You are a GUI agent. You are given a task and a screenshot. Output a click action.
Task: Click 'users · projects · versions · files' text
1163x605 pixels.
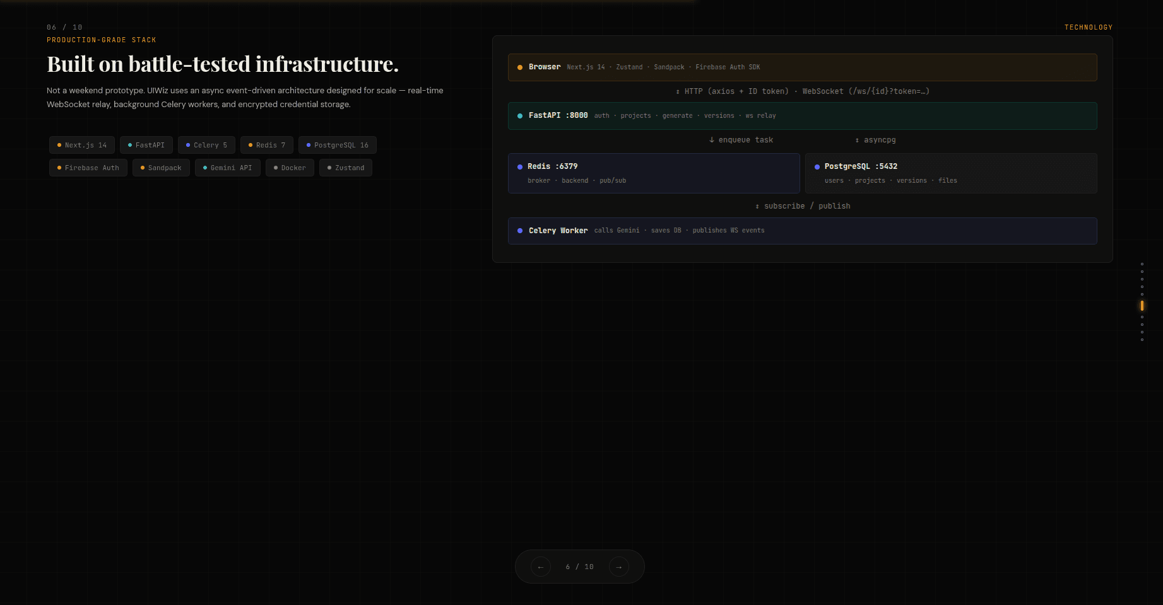pyautogui.click(x=890, y=180)
